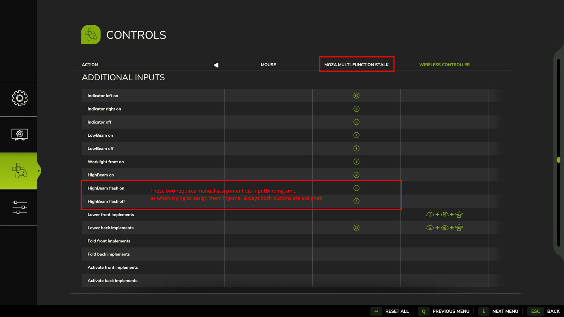Click the ESC key icon before BACK
The width and height of the screenshot is (564, 317).
tap(535, 311)
